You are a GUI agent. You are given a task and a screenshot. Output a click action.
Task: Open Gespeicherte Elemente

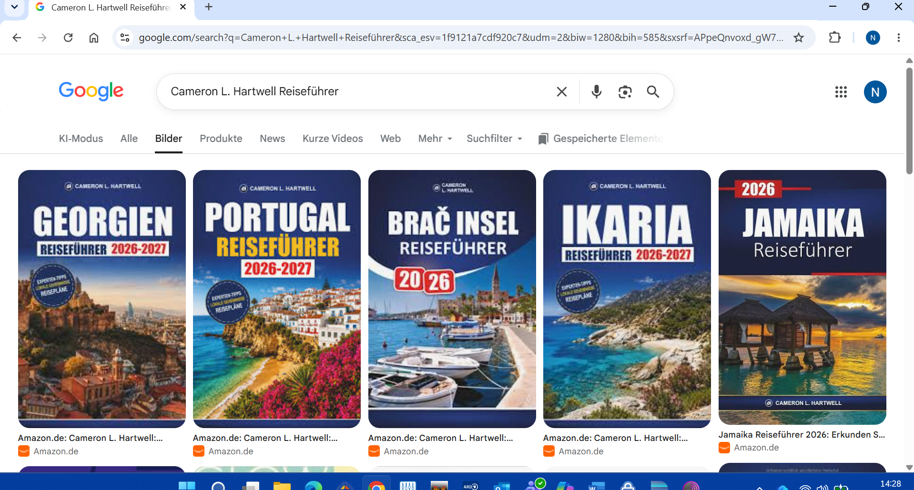[x=600, y=139]
